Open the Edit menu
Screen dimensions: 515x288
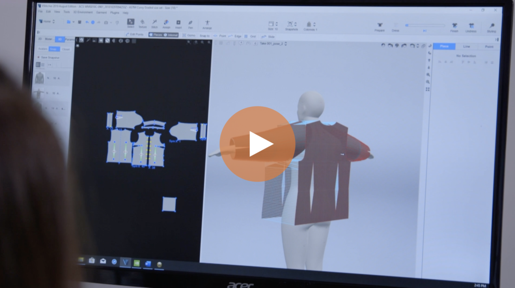pyautogui.click(x=48, y=12)
